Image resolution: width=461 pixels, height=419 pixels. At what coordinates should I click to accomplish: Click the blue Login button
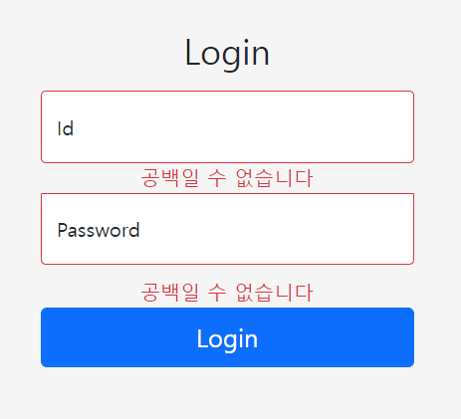coord(227,337)
